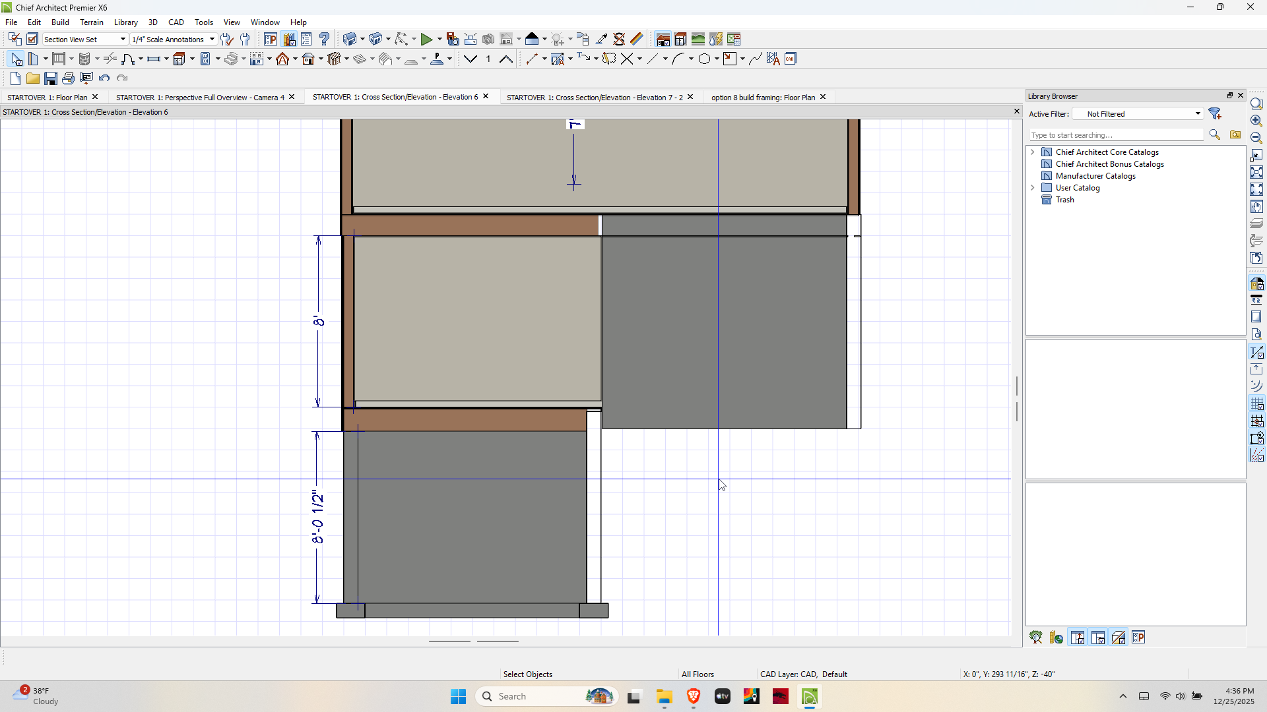Open the Help question mark tool
Viewport: 1267px width, 712px height.
click(324, 40)
